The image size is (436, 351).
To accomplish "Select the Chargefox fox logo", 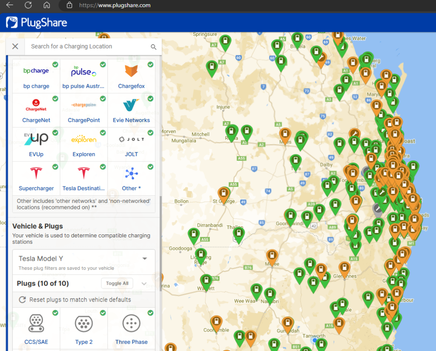I will pyautogui.click(x=131, y=71).
